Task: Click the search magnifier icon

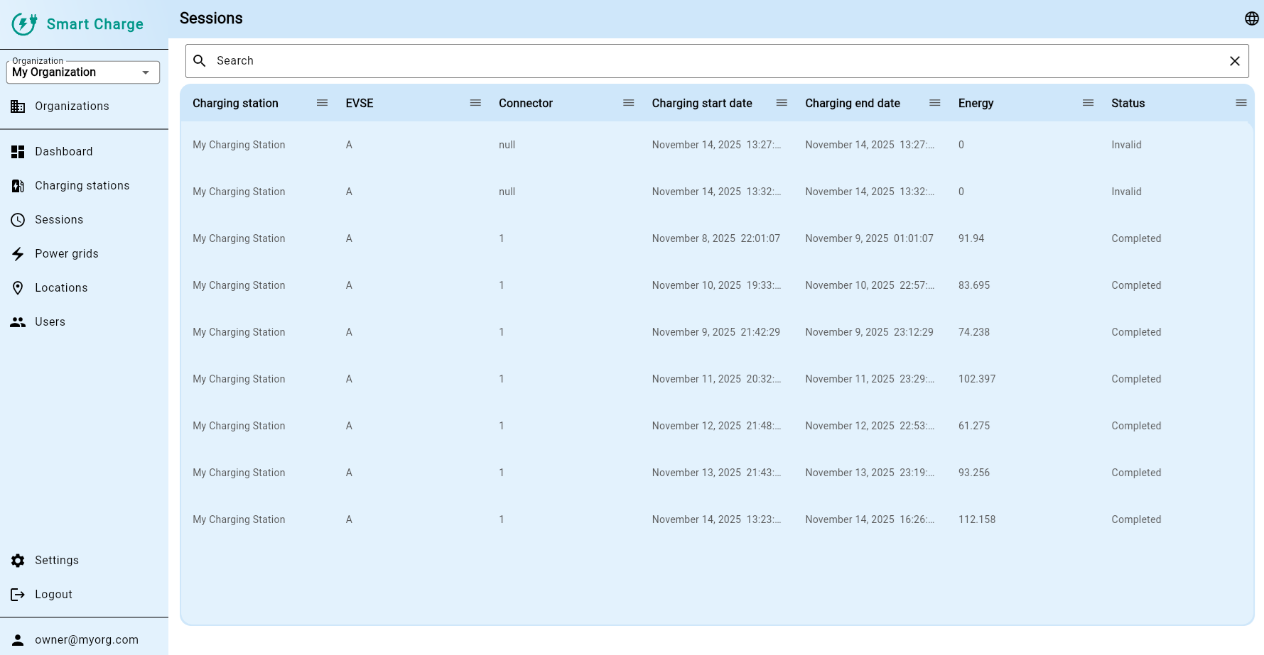Action: (x=200, y=60)
